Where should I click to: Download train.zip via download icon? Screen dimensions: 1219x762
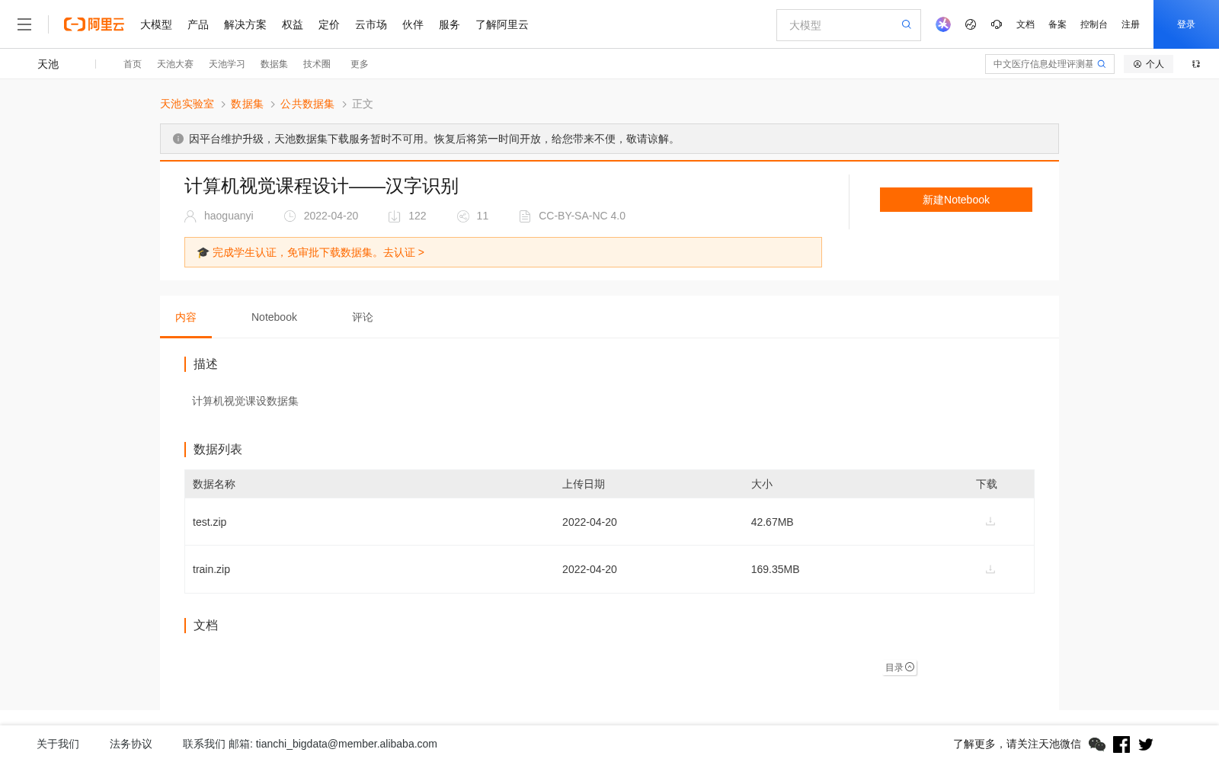click(x=990, y=569)
